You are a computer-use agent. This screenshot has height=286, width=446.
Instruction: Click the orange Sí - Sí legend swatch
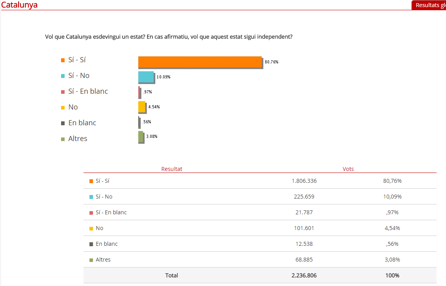click(x=63, y=60)
